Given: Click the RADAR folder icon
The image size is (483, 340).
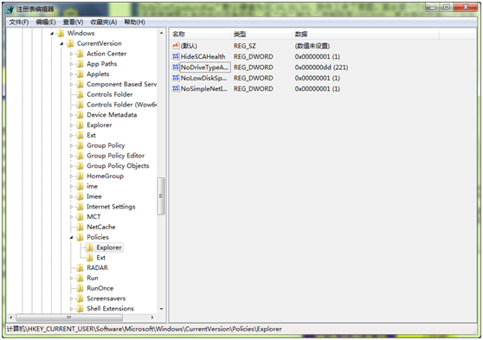Looking at the screenshot, I should 80,267.
